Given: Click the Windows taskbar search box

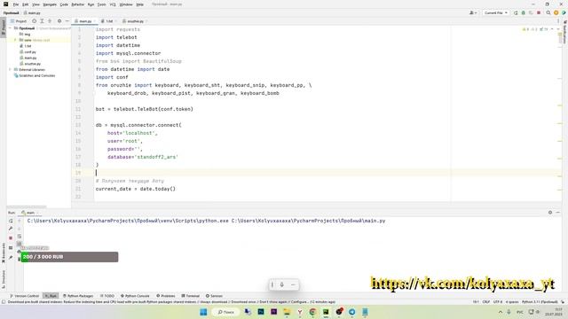Looking at the screenshot, I should pyautogui.click(x=226, y=312).
